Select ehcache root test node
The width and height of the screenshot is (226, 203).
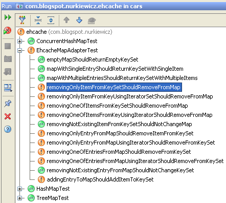69,32
